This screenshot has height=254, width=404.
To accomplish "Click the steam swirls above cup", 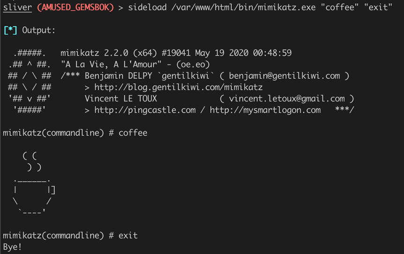I will pyautogui.click(x=32, y=161).
